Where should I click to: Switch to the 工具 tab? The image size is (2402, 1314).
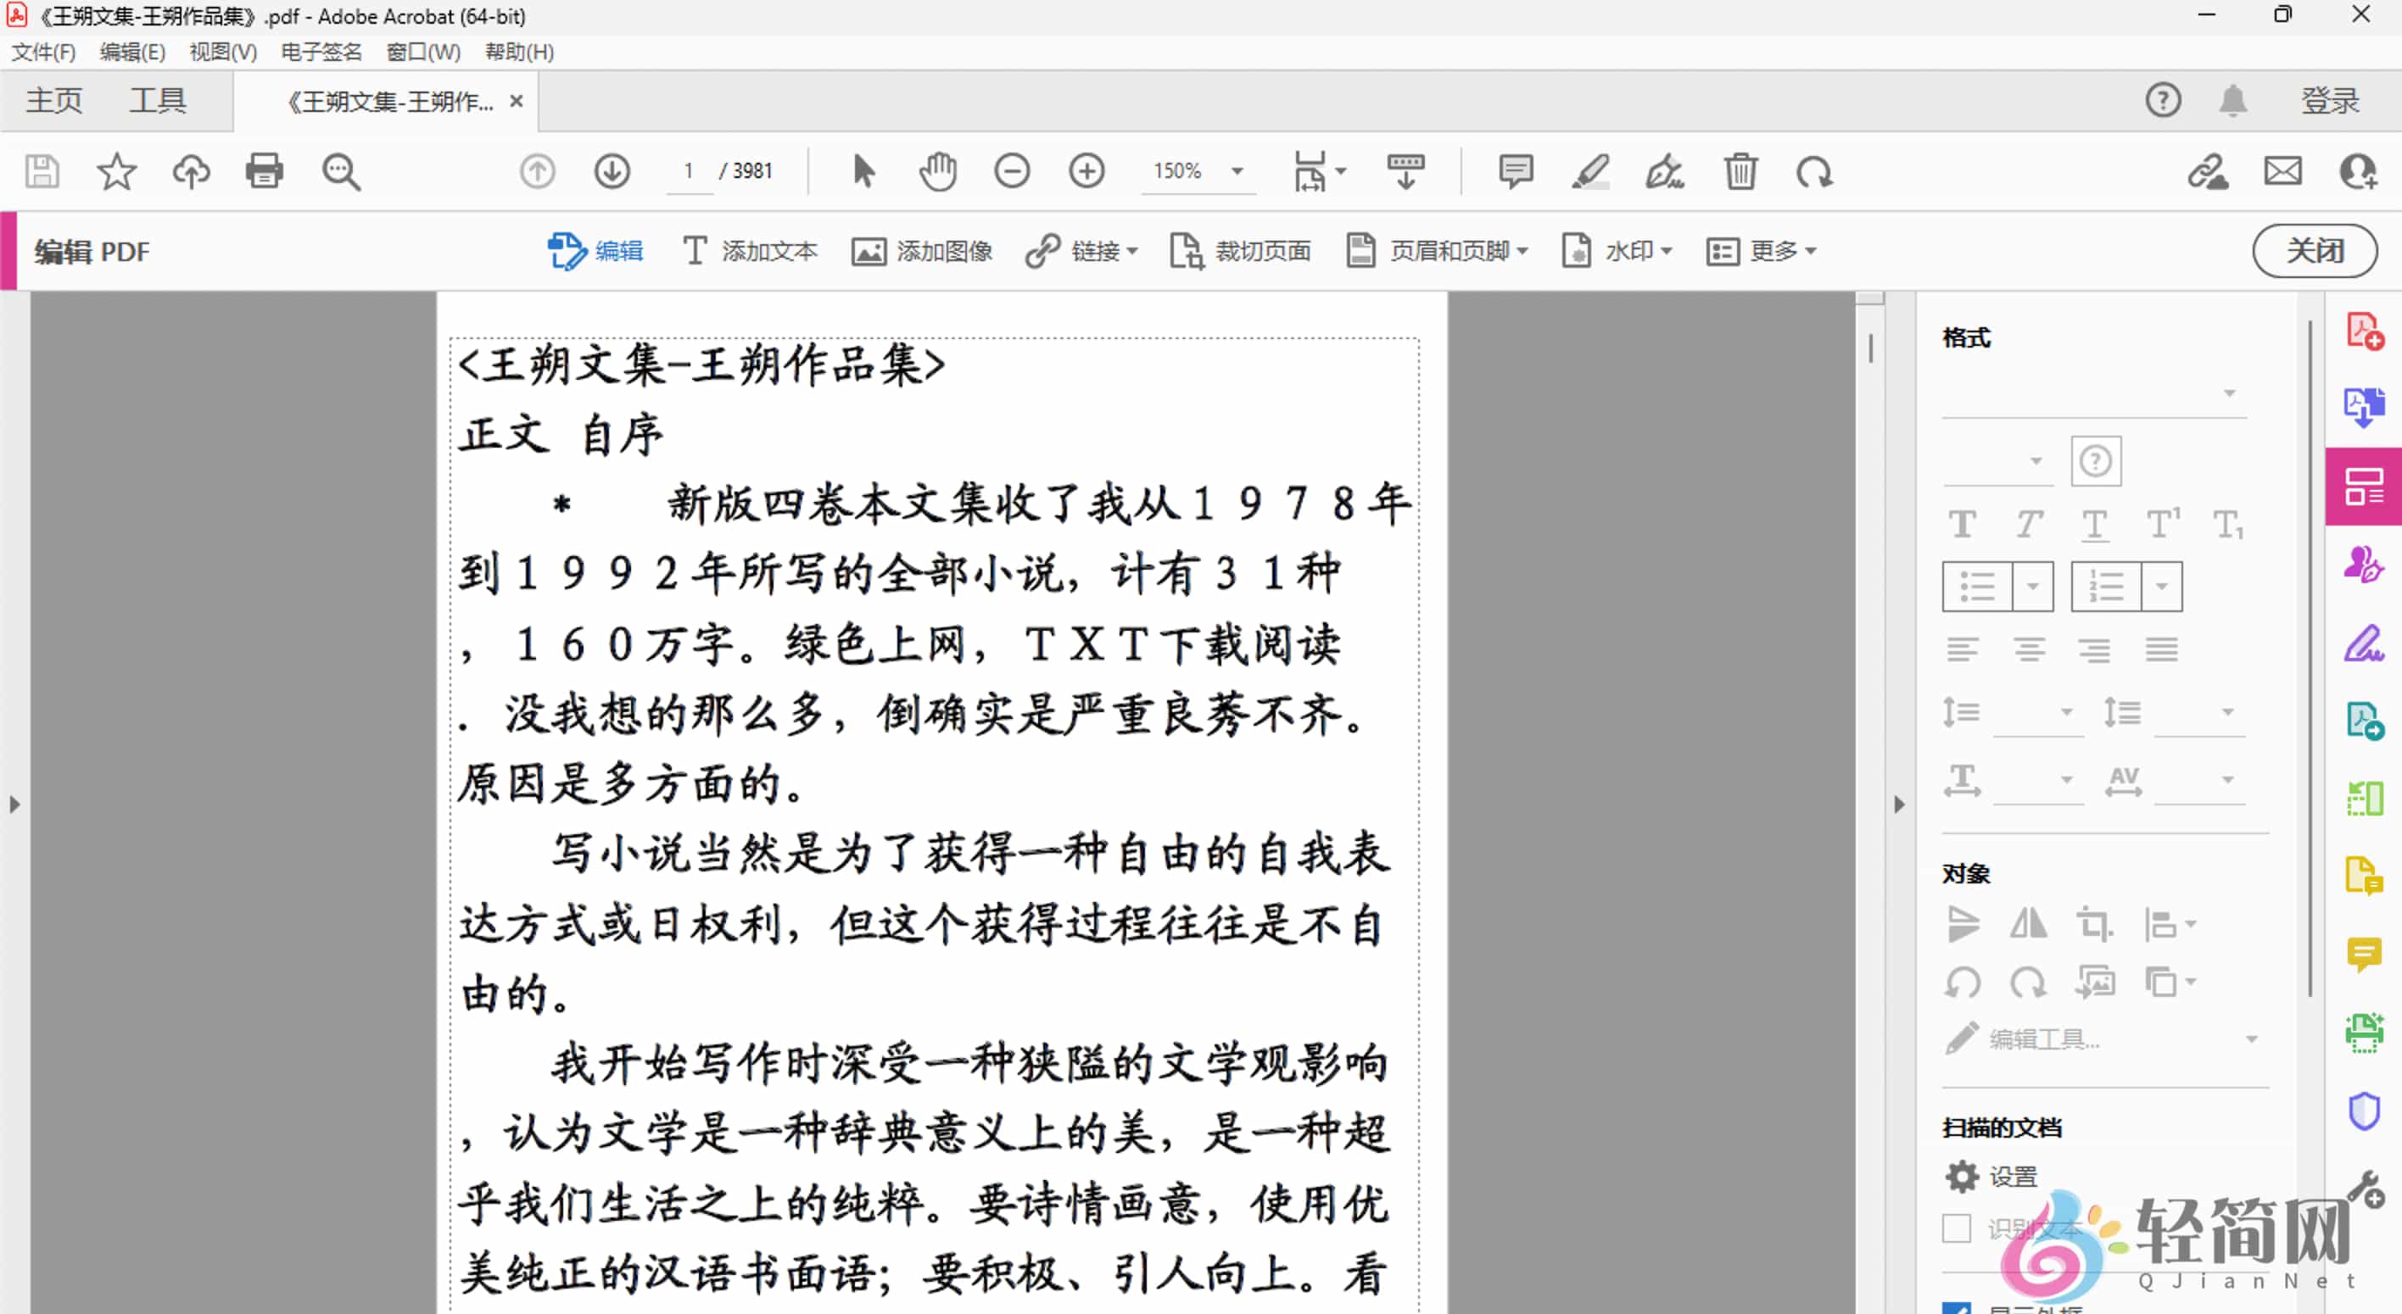coord(157,101)
